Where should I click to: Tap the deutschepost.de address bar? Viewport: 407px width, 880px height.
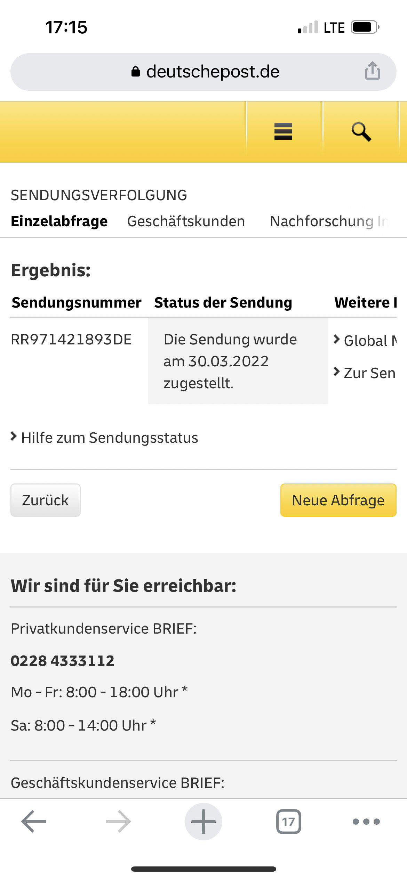click(x=203, y=72)
